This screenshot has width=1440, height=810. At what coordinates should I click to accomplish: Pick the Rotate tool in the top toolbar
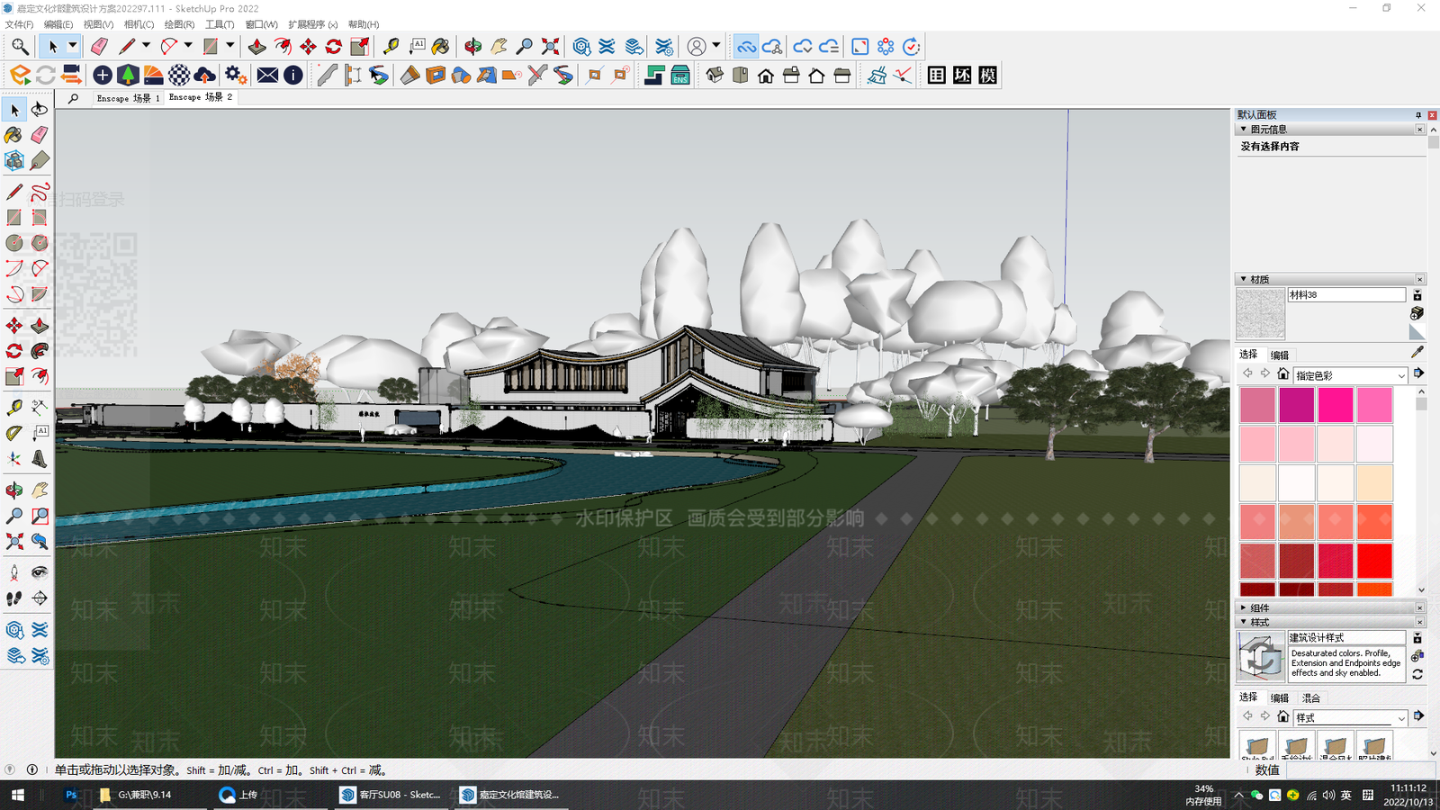[334, 46]
